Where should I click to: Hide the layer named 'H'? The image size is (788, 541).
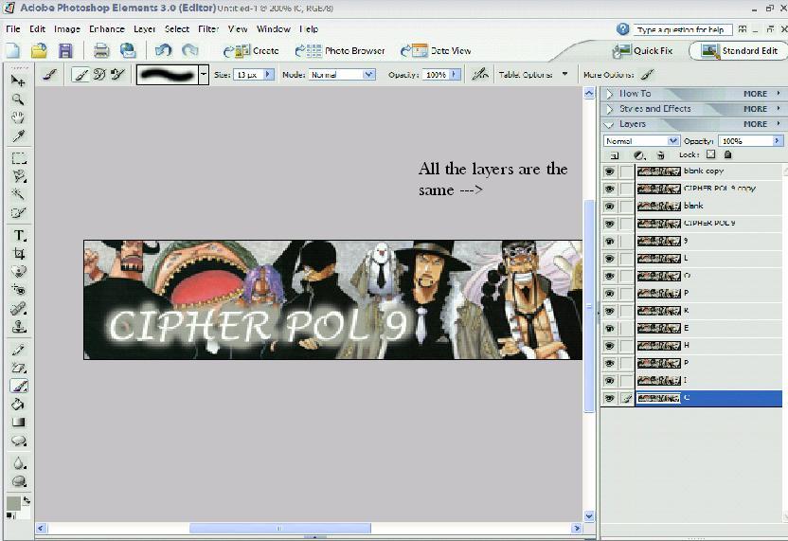[609, 346]
